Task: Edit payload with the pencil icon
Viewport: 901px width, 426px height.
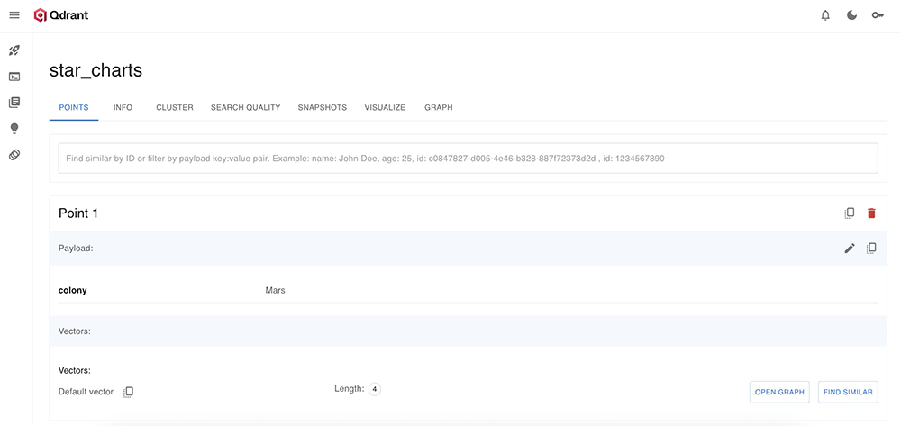Action: 850,248
